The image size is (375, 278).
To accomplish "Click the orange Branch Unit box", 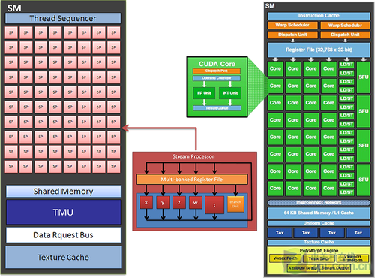I will pos(235,204).
